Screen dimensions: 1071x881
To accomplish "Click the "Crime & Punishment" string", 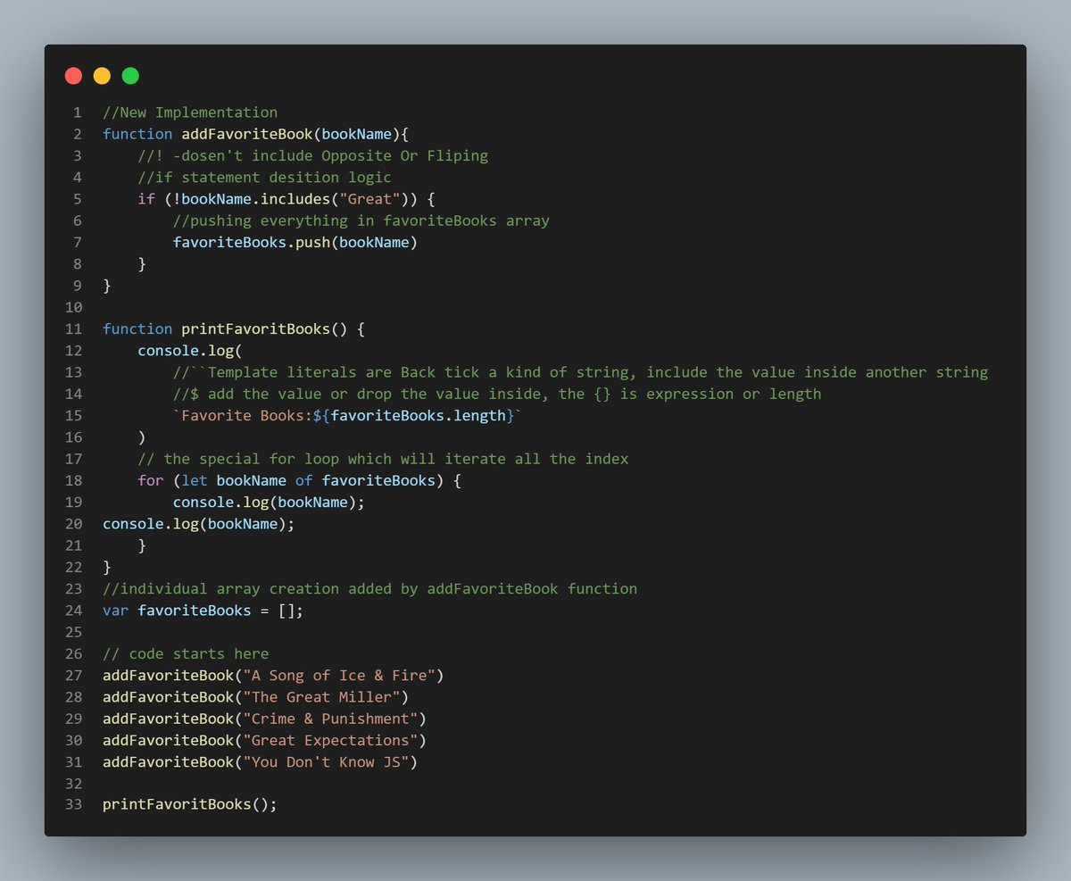I will click(330, 719).
